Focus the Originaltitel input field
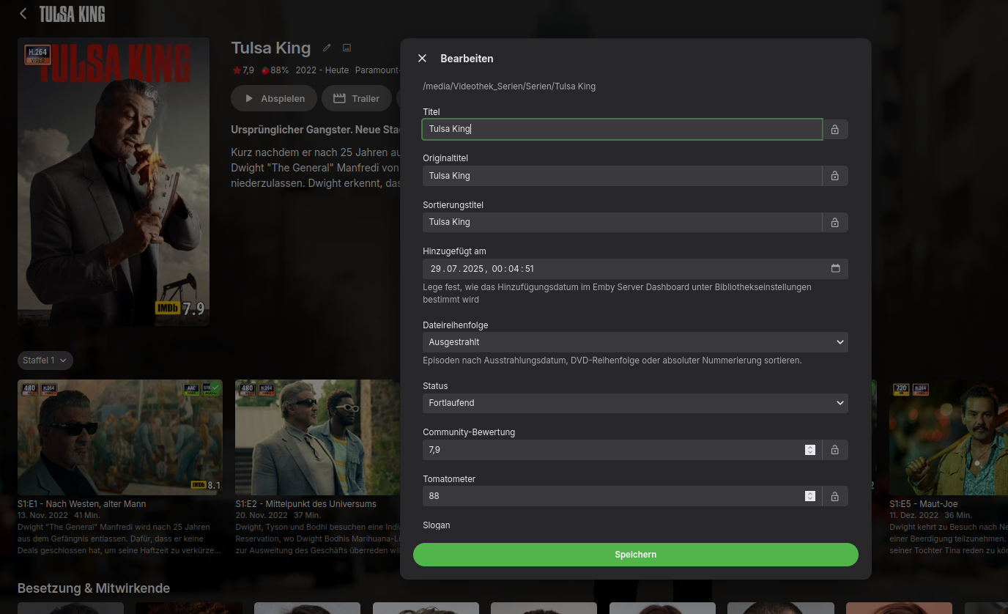 click(623, 176)
